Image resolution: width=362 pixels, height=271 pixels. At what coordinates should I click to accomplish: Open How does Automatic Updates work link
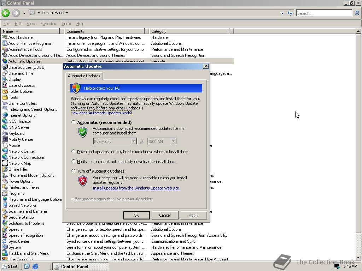pos(101,113)
